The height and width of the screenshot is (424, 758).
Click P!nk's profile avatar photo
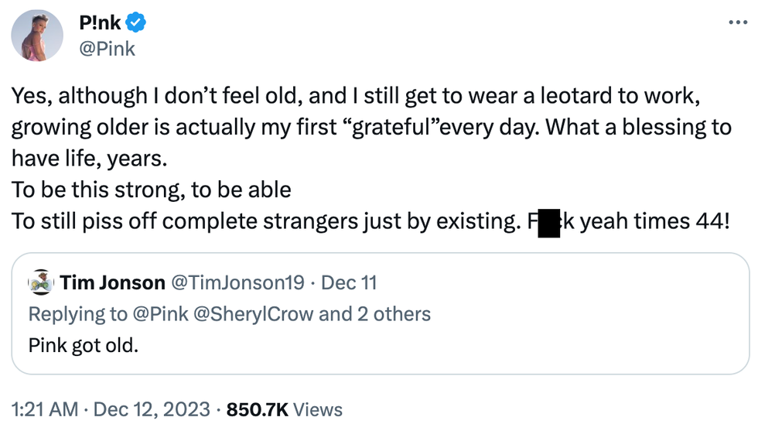[x=37, y=36]
